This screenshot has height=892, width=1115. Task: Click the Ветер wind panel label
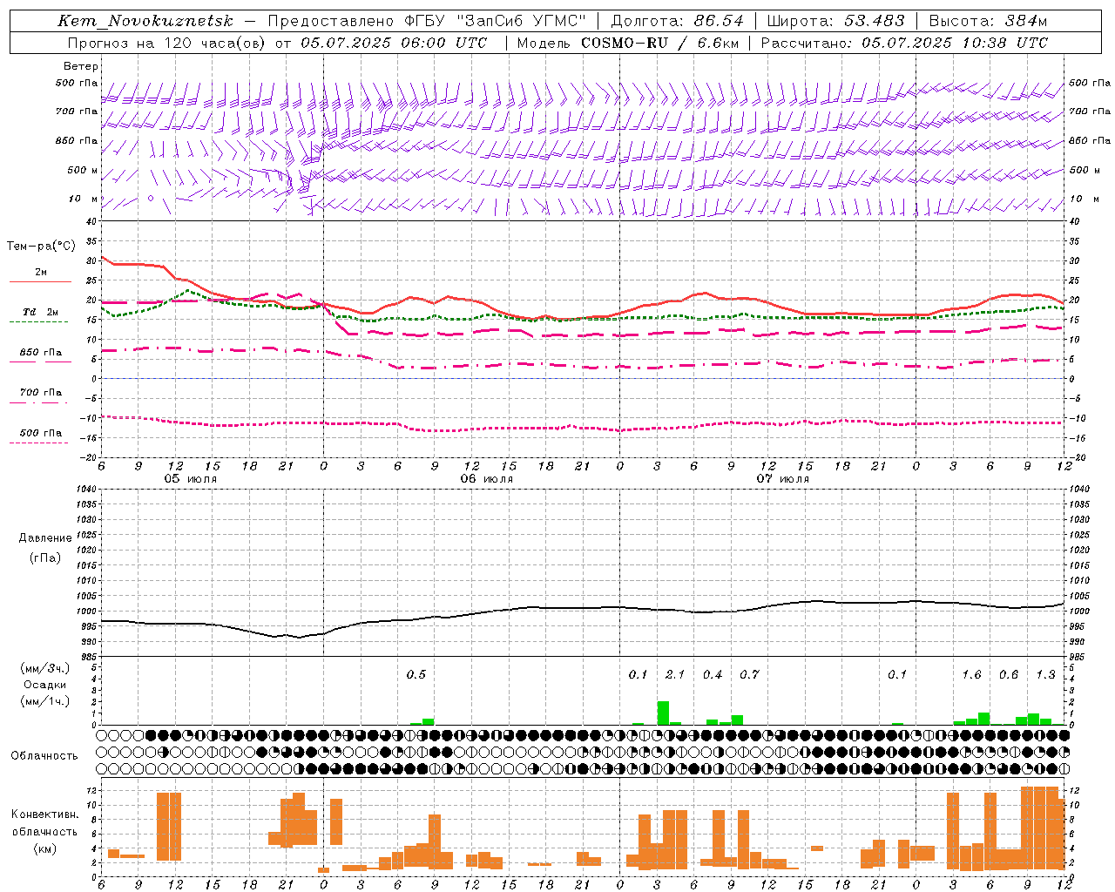[x=81, y=66]
